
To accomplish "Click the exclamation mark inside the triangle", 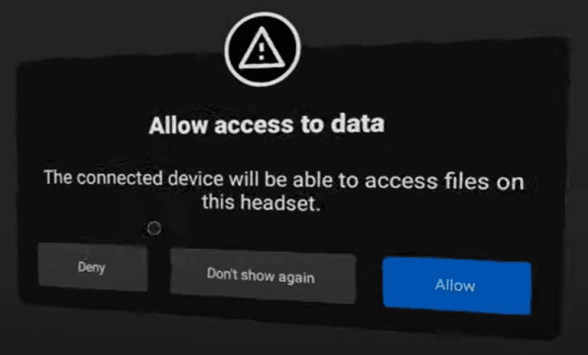I will tap(262, 51).
